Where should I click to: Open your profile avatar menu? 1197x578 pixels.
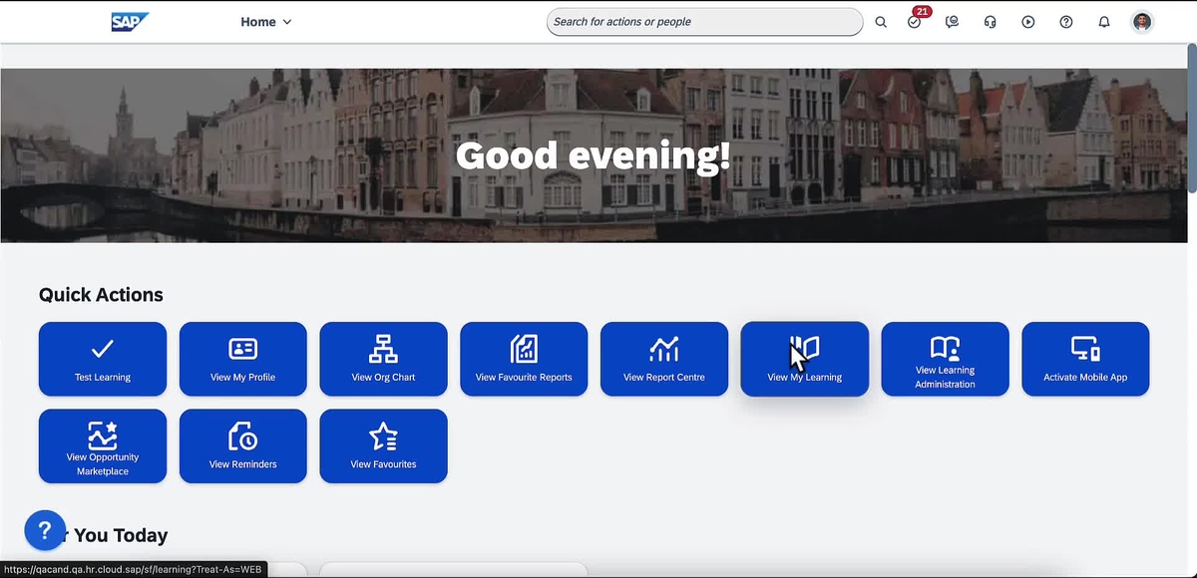tap(1141, 21)
